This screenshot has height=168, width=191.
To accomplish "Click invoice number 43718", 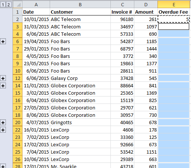I will [x=122, y=165].
